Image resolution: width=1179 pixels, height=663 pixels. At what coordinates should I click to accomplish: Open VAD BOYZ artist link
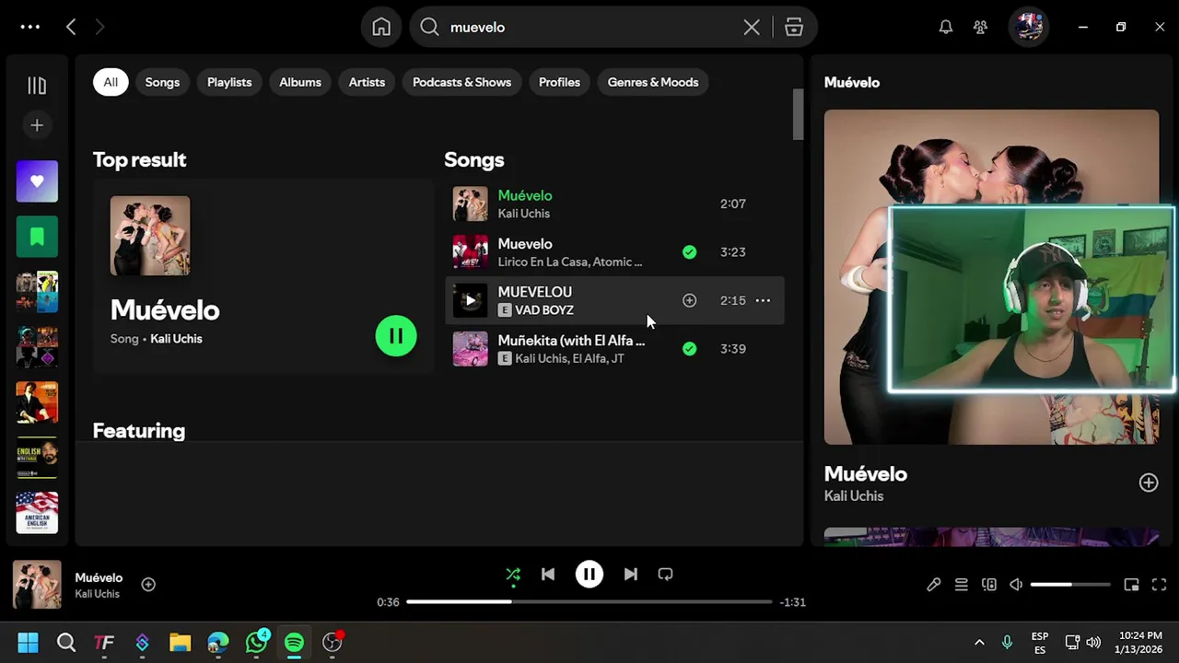coord(544,310)
